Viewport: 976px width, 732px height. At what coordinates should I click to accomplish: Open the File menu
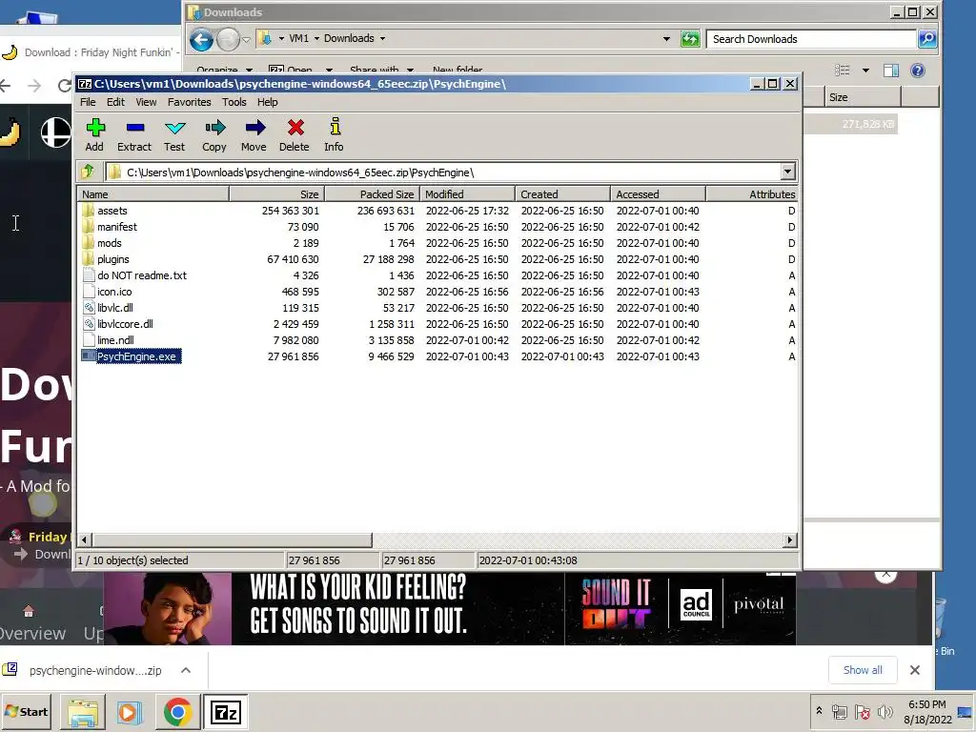88,102
